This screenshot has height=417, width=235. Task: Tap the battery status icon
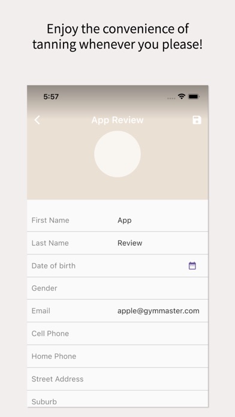194,96
